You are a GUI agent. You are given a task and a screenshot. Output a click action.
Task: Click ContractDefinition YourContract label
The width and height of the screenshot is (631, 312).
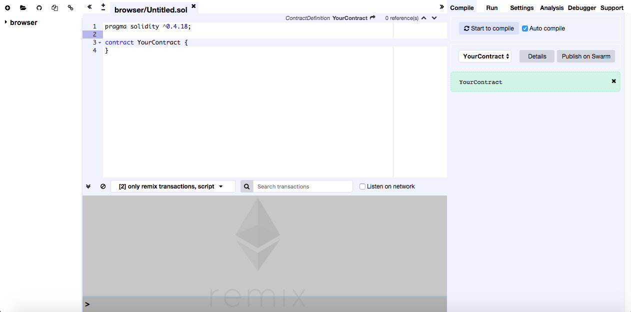[326, 18]
